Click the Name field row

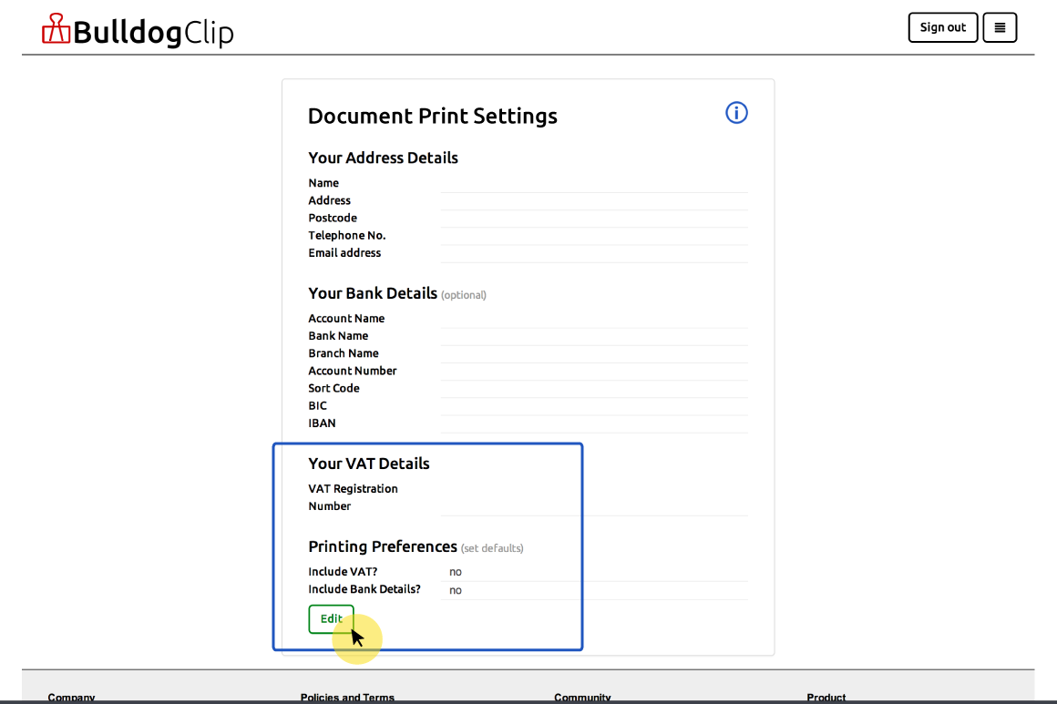click(x=527, y=183)
